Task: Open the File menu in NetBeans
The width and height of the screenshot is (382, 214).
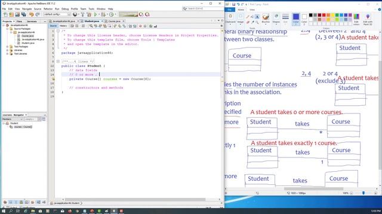Action: coord(4,9)
